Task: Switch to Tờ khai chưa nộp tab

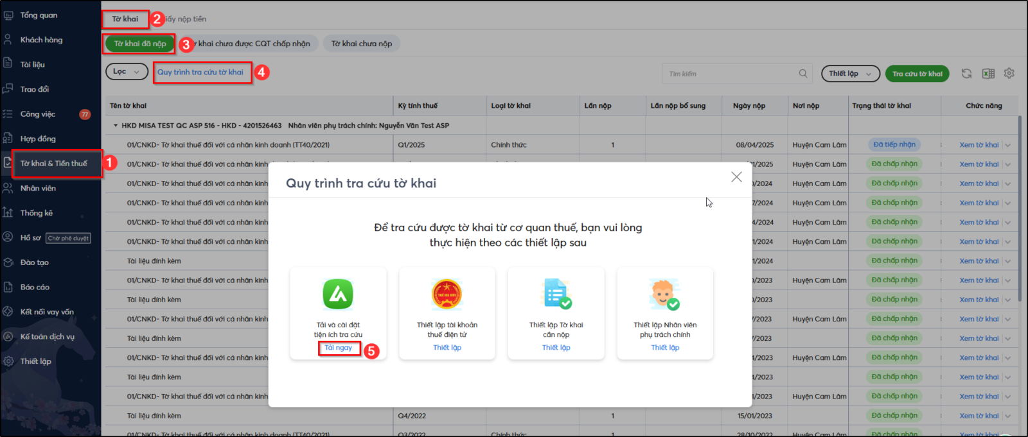Action: point(362,44)
